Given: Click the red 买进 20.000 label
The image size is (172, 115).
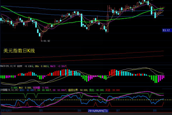Looking at the screenshot, I should pos(113,90).
